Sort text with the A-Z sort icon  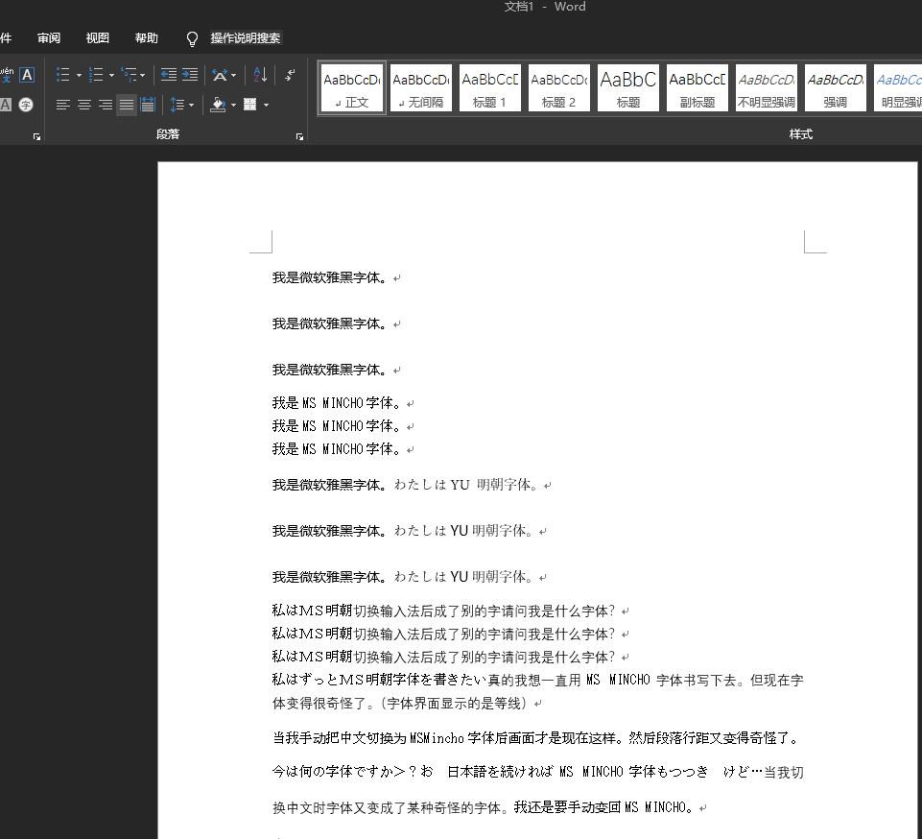(260, 75)
